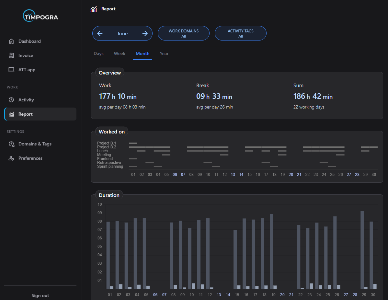Click the Report header chart icon
Image resolution: width=388 pixels, height=300 pixels.
(94, 9)
